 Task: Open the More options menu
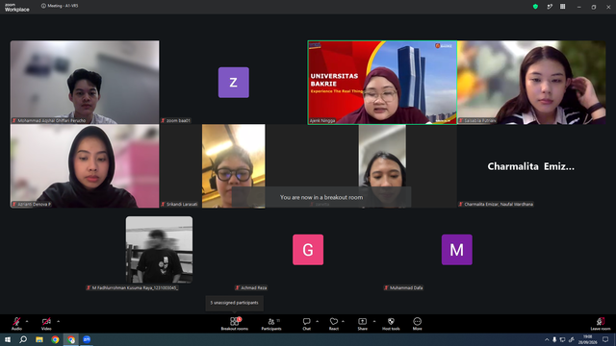click(417, 324)
